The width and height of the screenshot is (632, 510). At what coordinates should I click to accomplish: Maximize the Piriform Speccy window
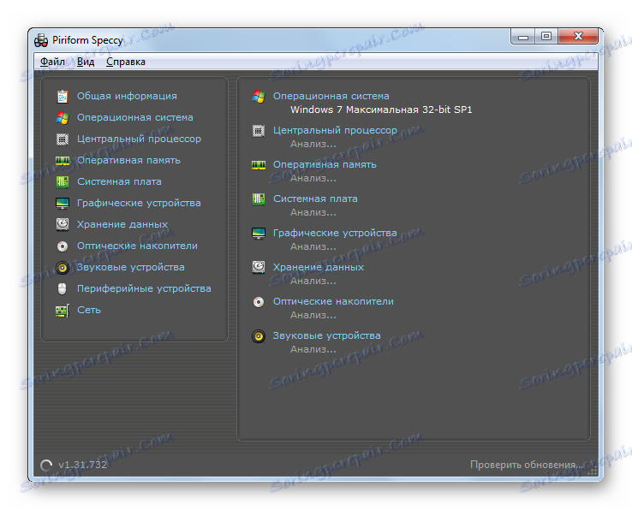(x=546, y=36)
